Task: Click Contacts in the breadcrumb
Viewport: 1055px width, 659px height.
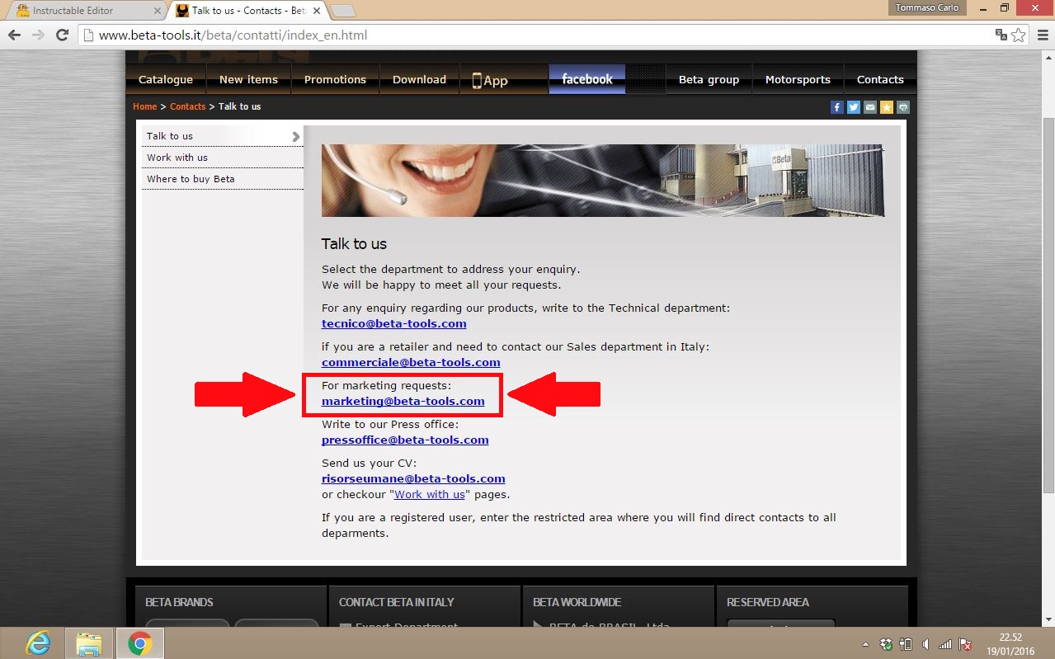Action: pos(188,106)
